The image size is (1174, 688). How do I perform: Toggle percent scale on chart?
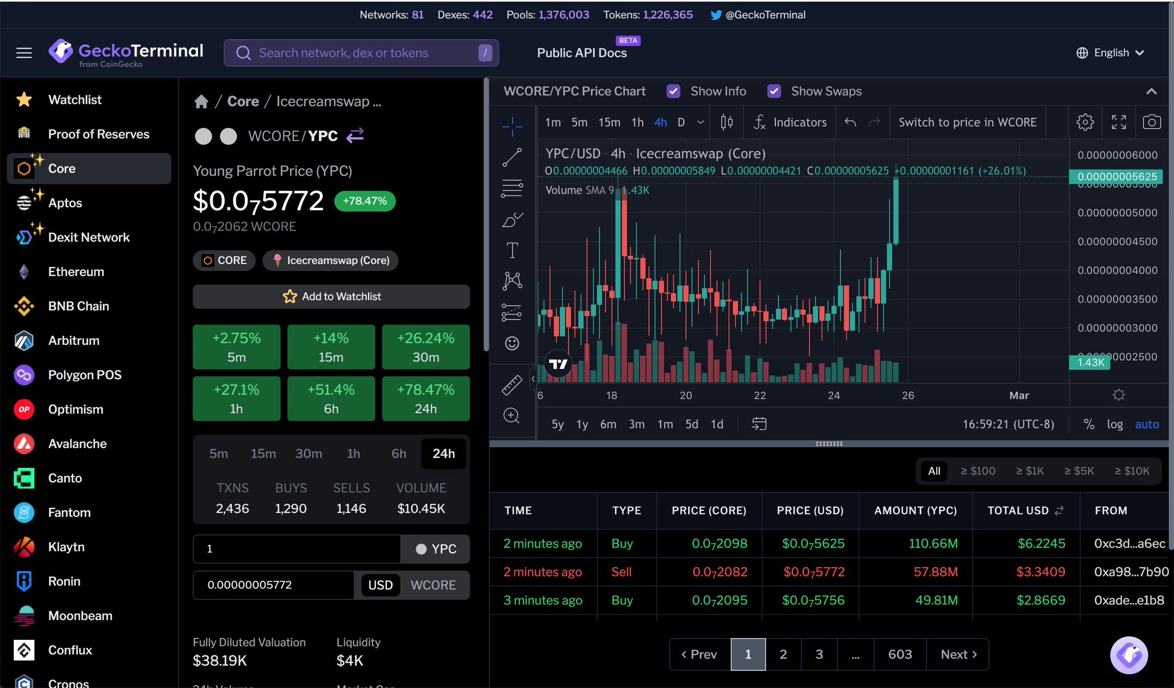(x=1089, y=424)
